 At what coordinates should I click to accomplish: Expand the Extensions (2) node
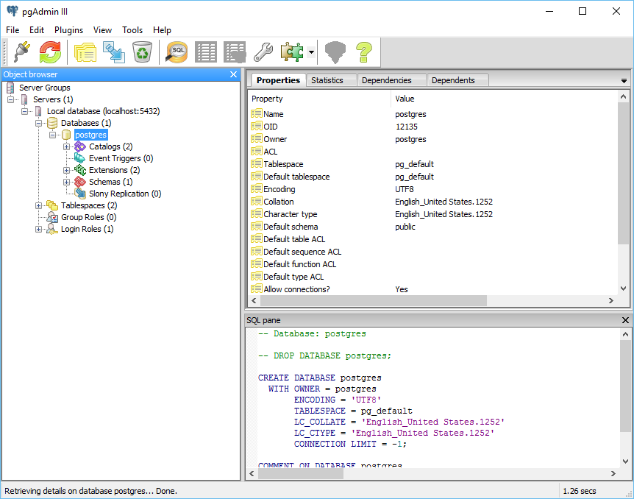click(x=66, y=170)
